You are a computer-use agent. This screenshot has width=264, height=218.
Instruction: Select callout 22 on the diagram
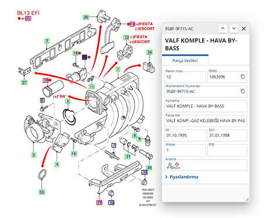coord(126,38)
